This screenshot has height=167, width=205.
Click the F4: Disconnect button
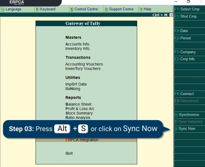pyautogui.click(x=189, y=101)
